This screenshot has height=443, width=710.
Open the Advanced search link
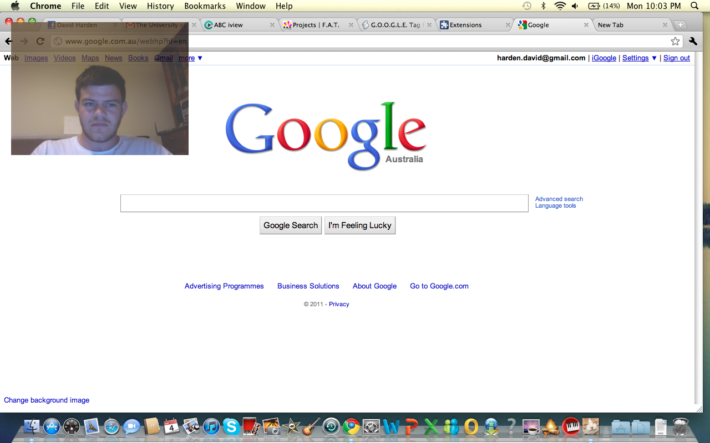coord(559,199)
